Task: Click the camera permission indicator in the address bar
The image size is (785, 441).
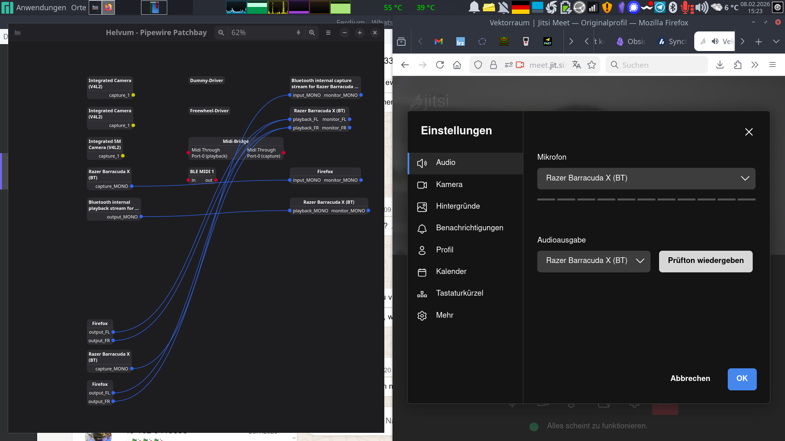Action: pos(520,65)
